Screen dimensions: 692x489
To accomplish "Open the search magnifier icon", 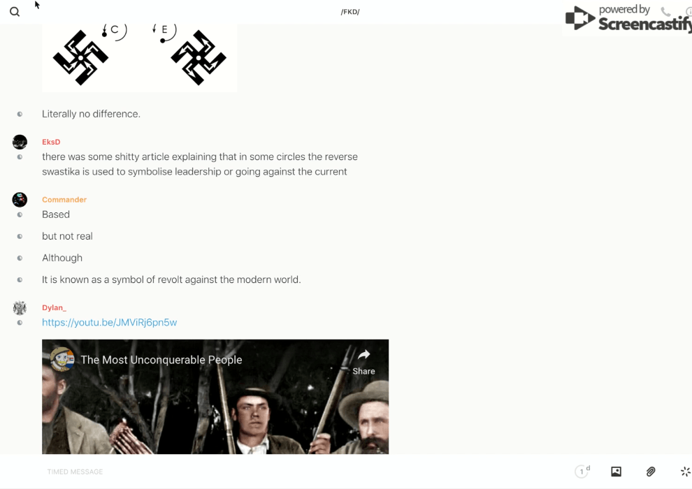I will [x=15, y=12].
